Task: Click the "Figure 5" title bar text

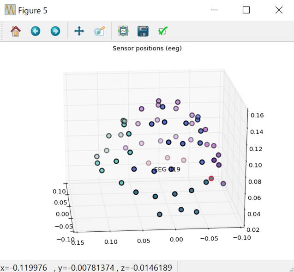Action: (x=32, y=10)
